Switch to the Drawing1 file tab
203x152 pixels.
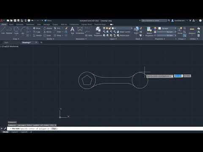(26, 42)
